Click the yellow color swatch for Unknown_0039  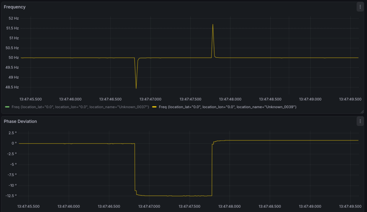(x=154, y=107)
